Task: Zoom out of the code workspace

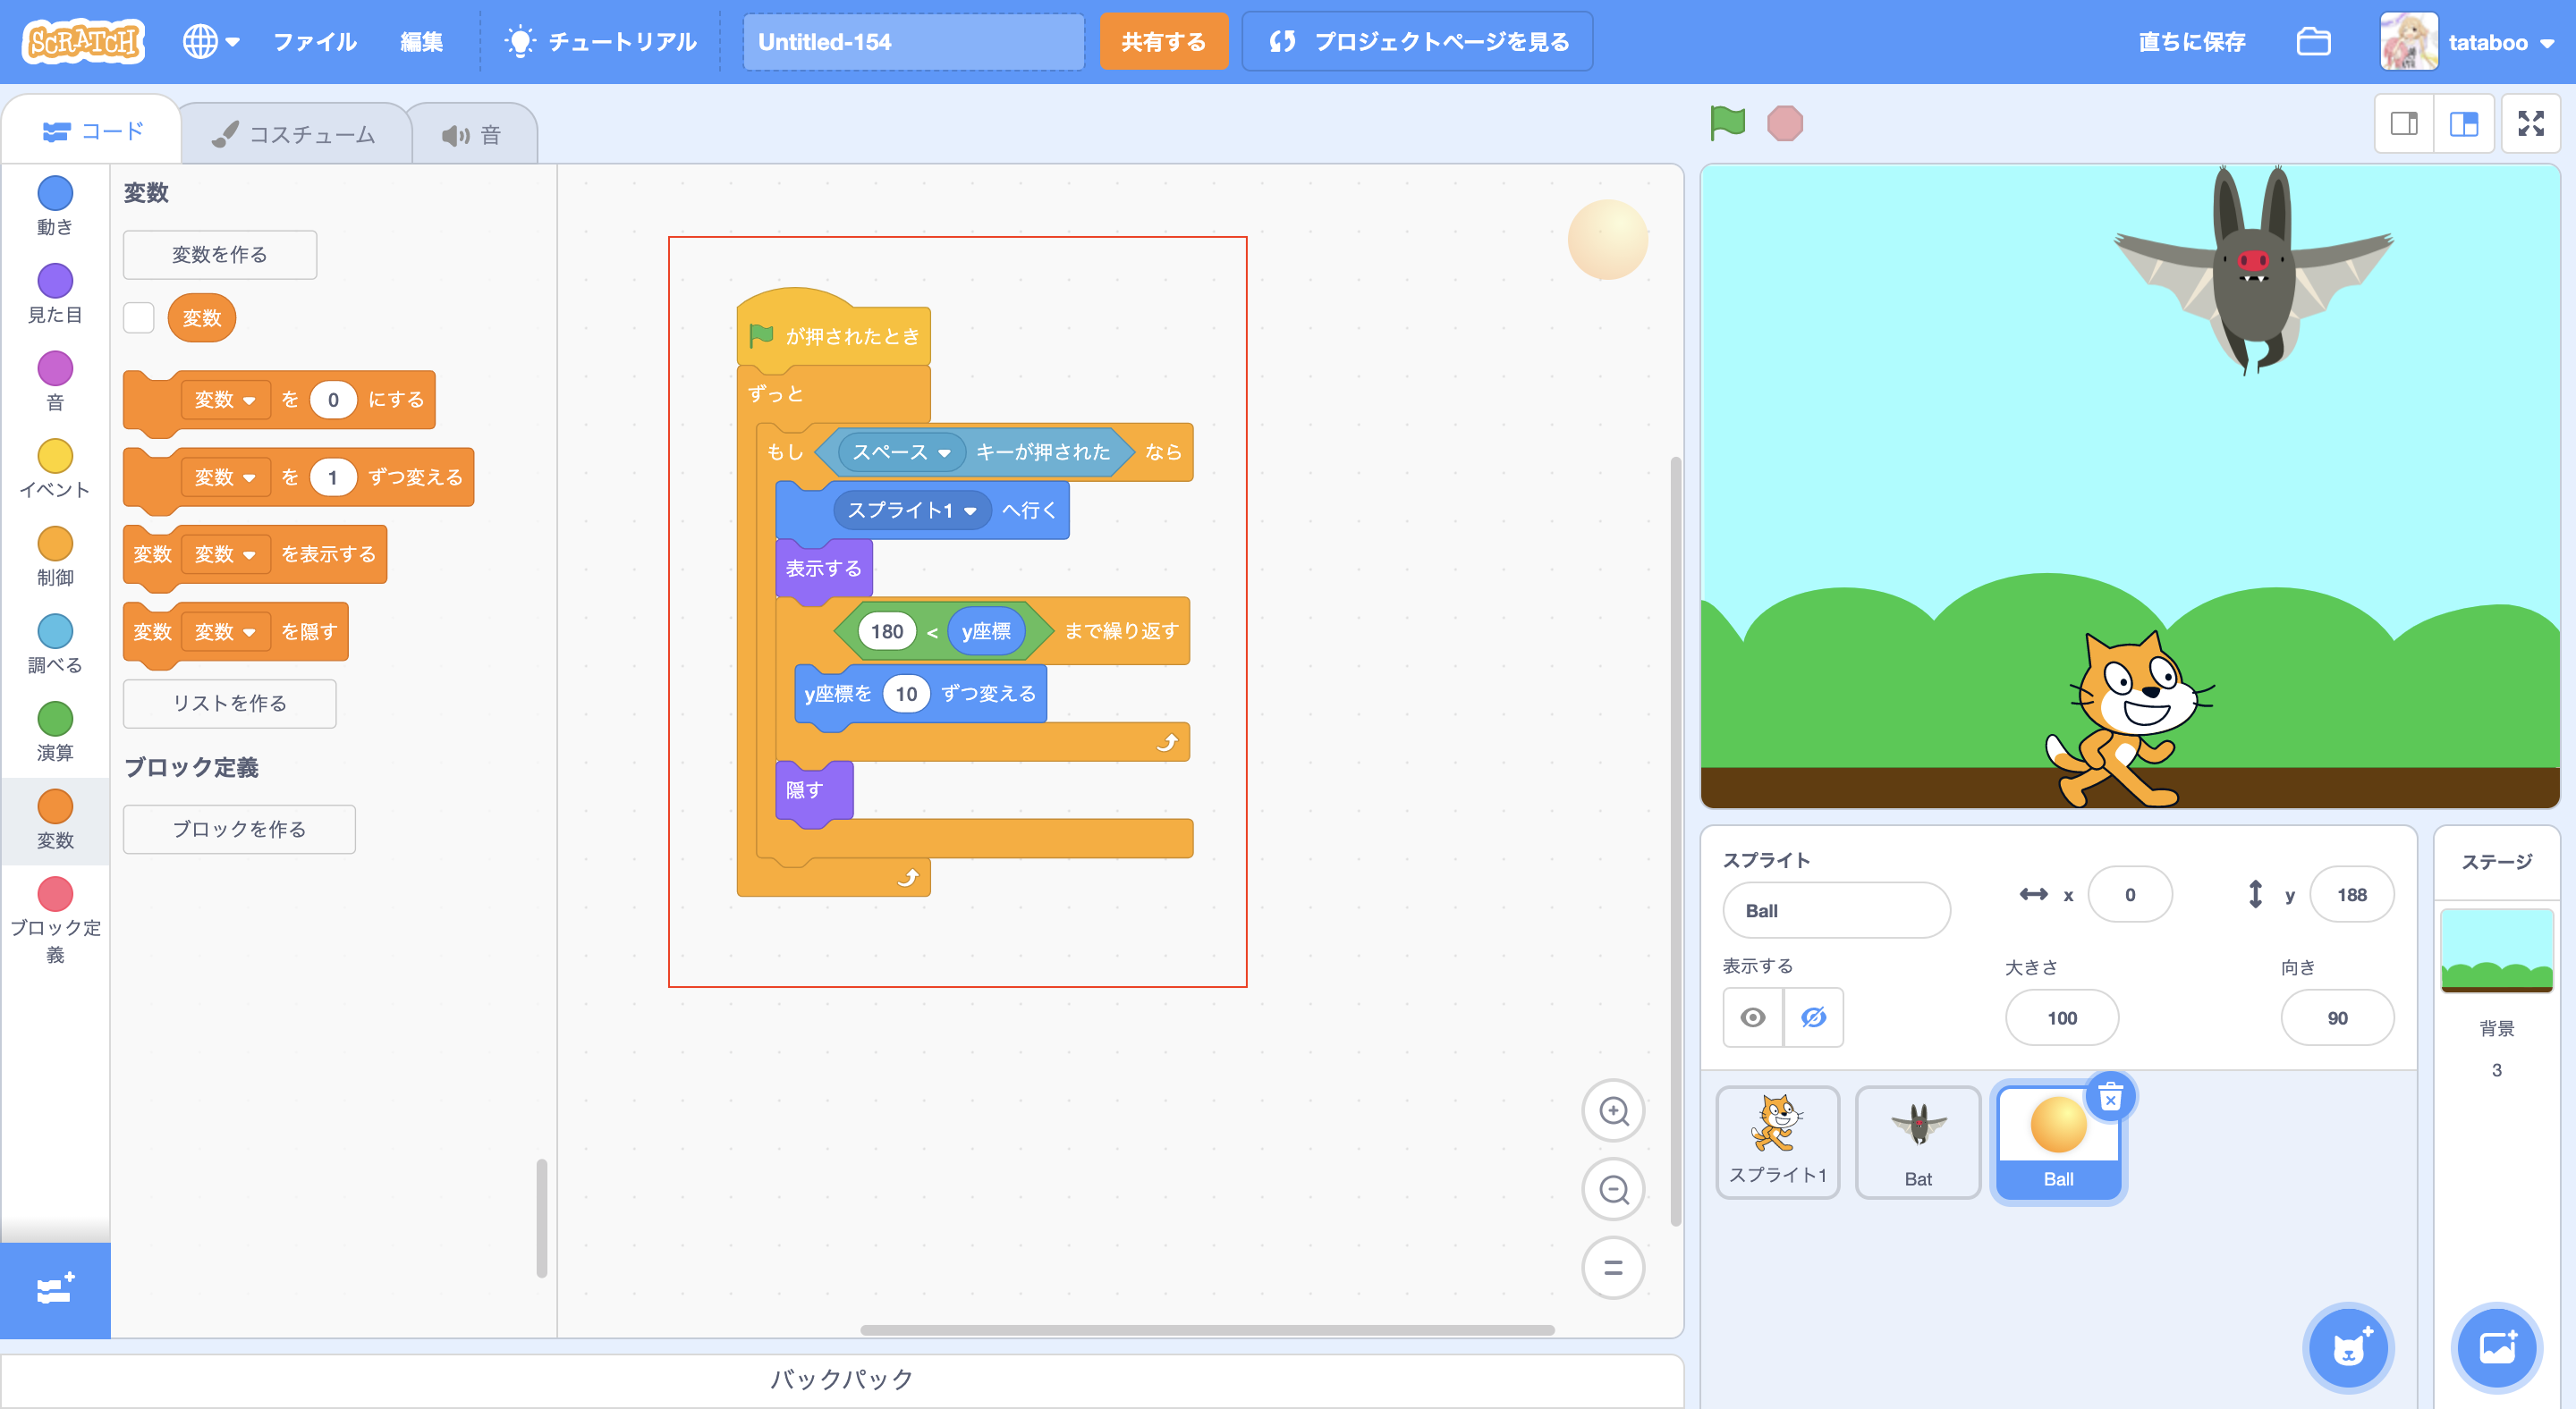Action: pyautogui.click(x=1612, y=1189)
